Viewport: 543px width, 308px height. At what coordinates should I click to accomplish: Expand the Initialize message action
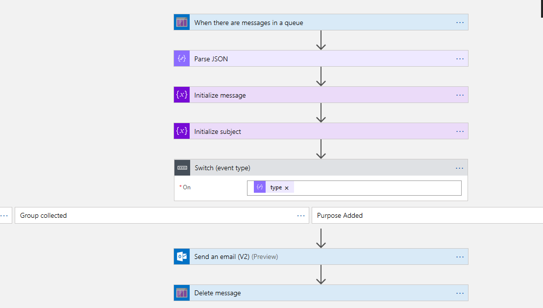click(321, 95)
